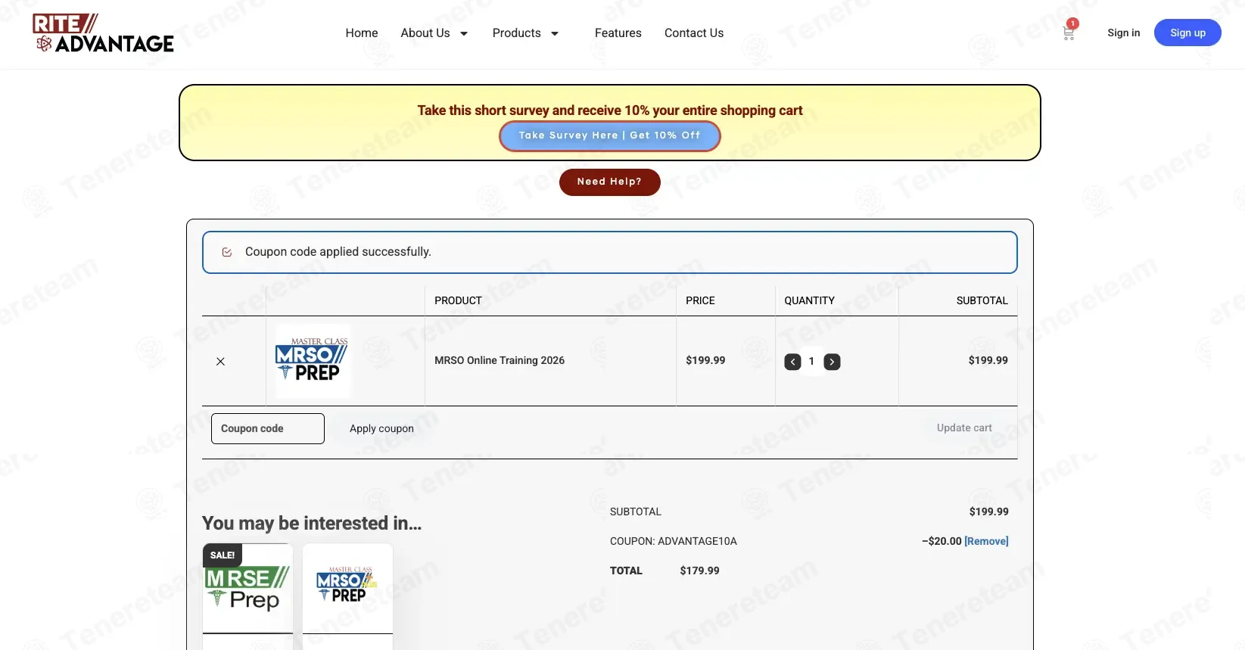Remove the ADVANTAGE10A coupon
This screenshot has width=1245, height=650.
986,541
